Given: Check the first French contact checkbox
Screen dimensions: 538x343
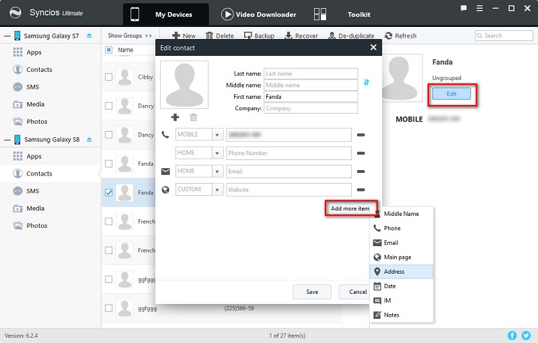Looking at the screenshot, I should pos(108,221).
